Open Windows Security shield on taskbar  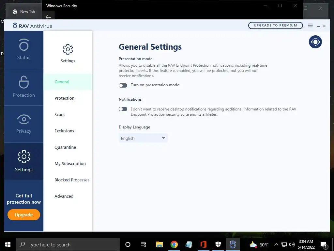[x=218, y=244]
